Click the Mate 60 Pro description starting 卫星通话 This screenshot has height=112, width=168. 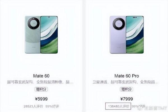click(x=125, y=82)
